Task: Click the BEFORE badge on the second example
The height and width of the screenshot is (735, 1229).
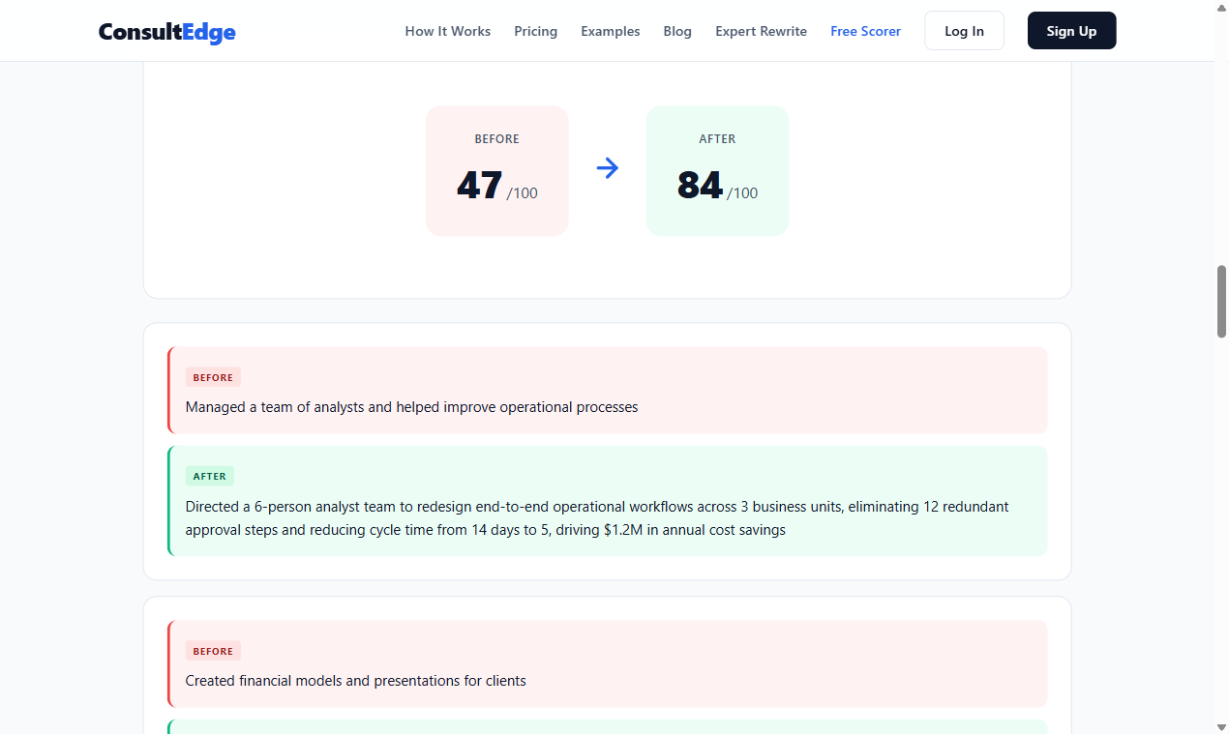Action: 213,651
